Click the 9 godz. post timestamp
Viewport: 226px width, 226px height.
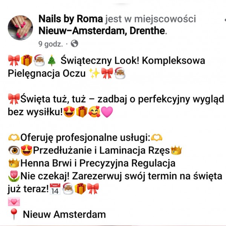point(50,44)
